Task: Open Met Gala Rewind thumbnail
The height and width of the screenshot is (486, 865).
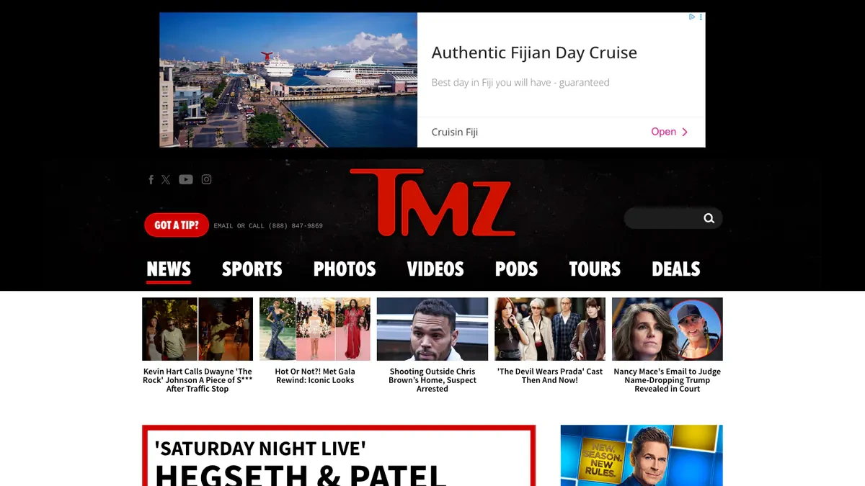Action: coord(315,329)
